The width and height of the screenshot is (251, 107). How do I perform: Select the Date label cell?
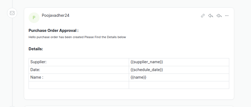pos(79,70)
